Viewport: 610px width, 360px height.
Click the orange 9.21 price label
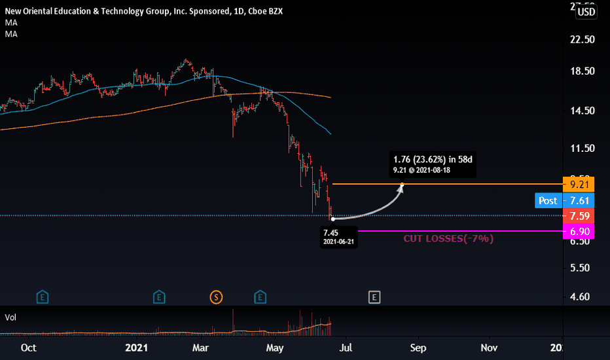coord(579,185)
